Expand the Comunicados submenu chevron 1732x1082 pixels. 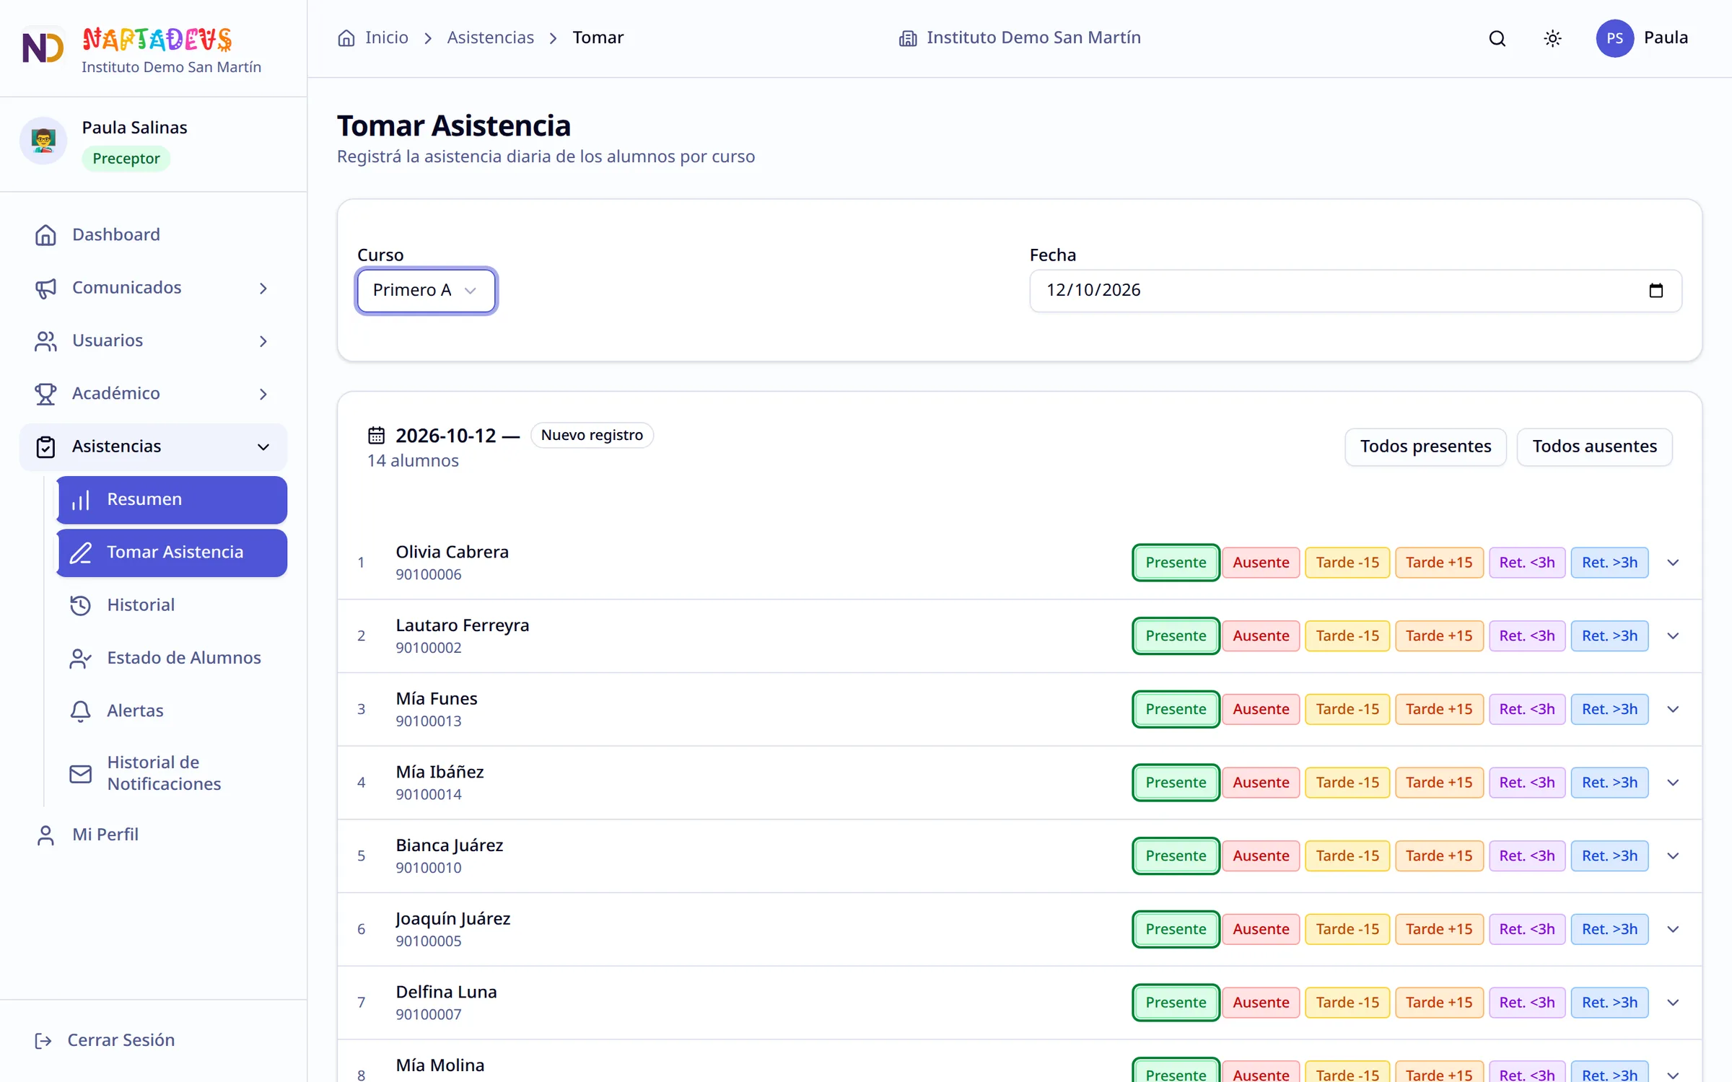click(263, 289)
